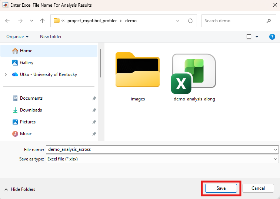Select the demo_analysis_along Excel file

click(194, 77)
